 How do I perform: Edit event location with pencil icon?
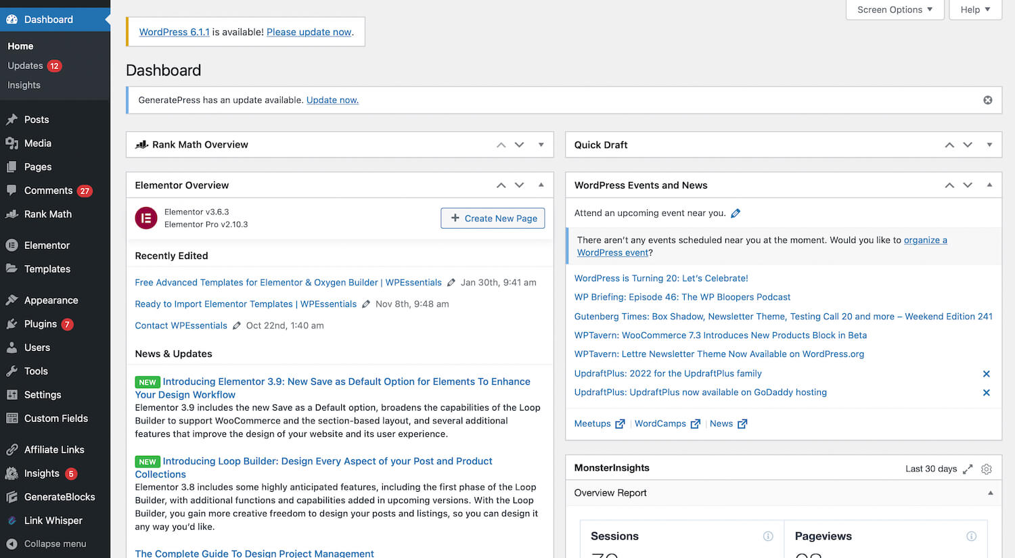click(x=736, y=213)
